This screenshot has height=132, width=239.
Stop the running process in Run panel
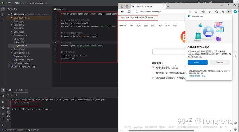pyautogui.click(x=12, y=95)
